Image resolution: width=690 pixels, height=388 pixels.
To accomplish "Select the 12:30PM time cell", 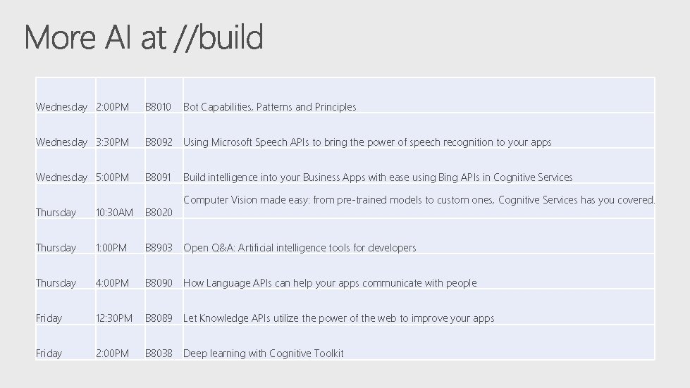I will pyautogui.click(x=114, y=318).
